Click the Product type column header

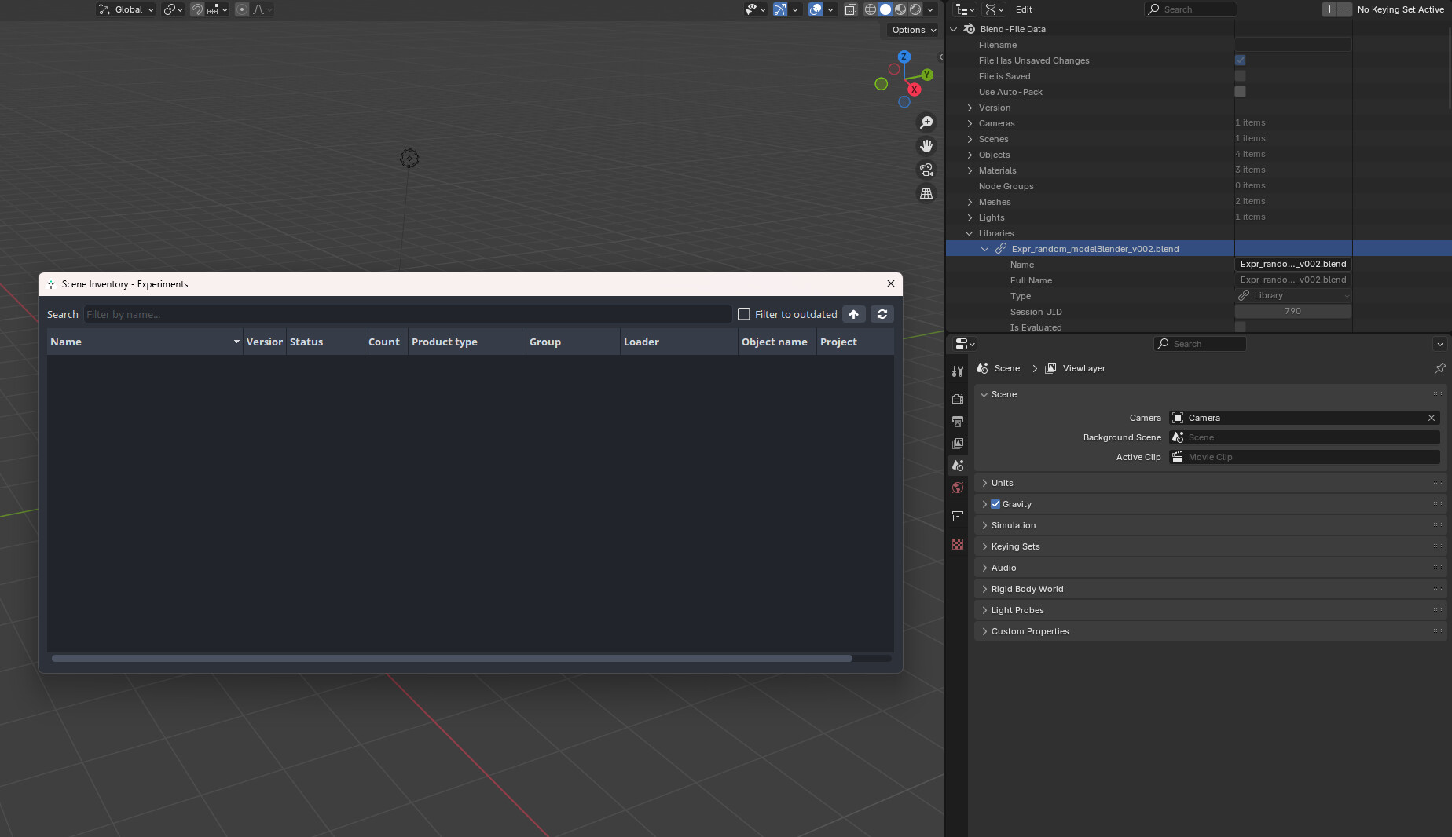(445, 342)
